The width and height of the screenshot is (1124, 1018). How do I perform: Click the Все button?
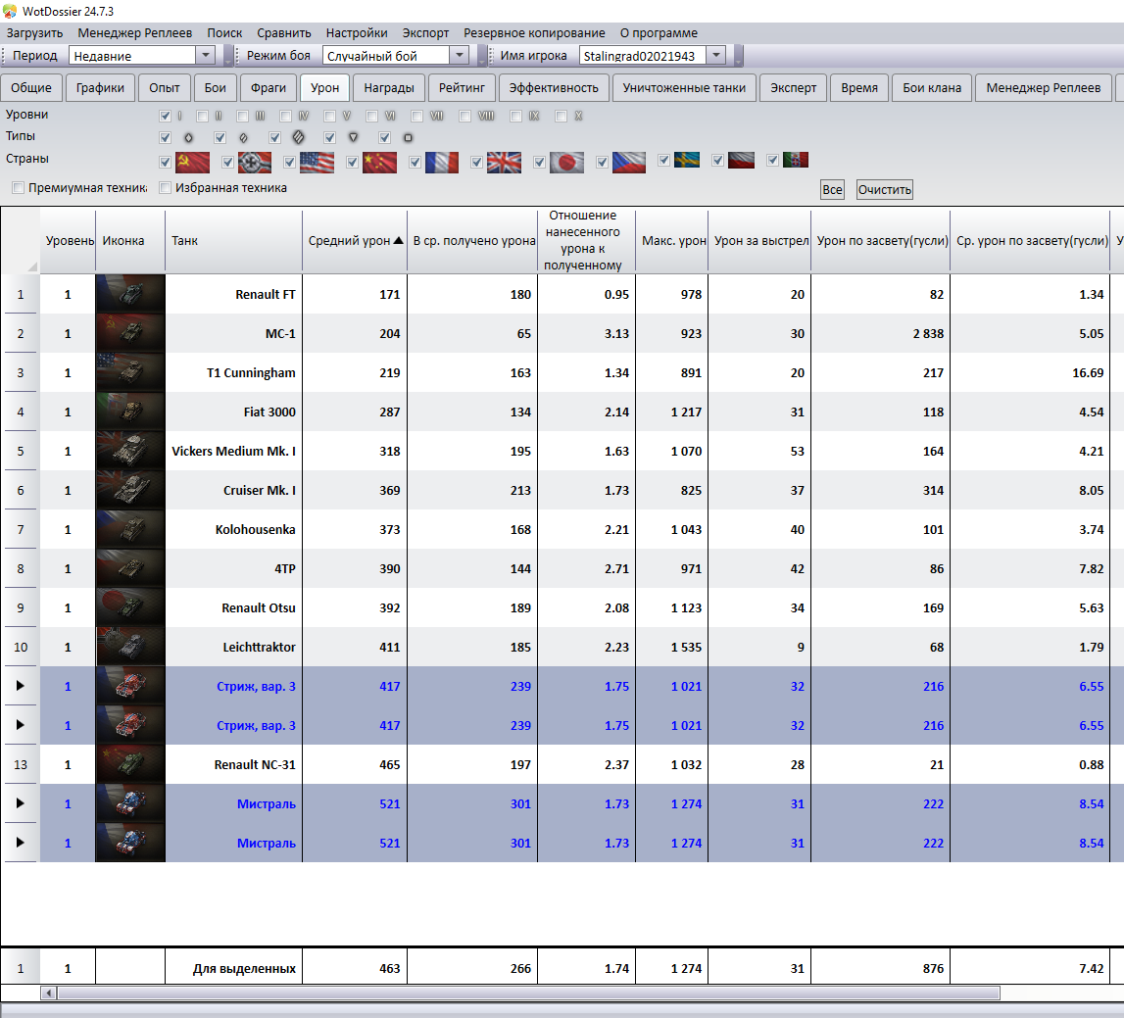pos(832,190)
